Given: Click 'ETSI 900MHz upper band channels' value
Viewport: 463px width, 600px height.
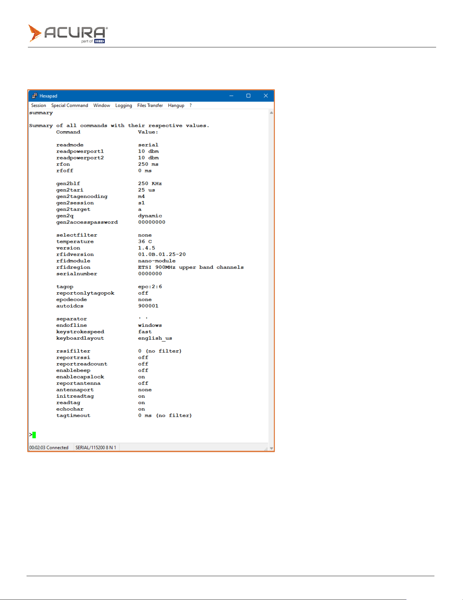Looking at the screenshot, I should click(x=191, y=267).
